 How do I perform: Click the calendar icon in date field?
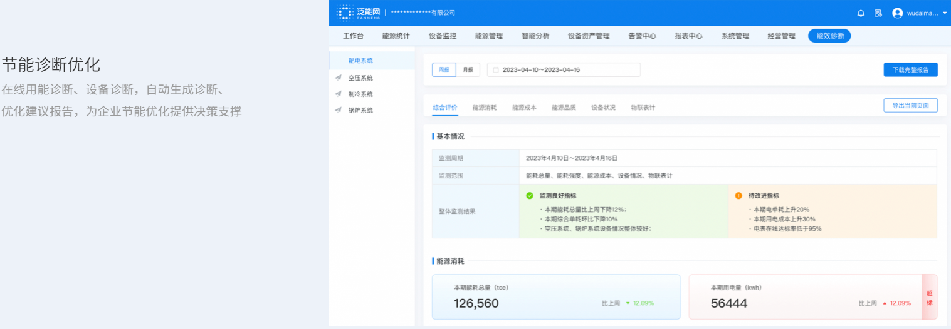tap(496, 69)
